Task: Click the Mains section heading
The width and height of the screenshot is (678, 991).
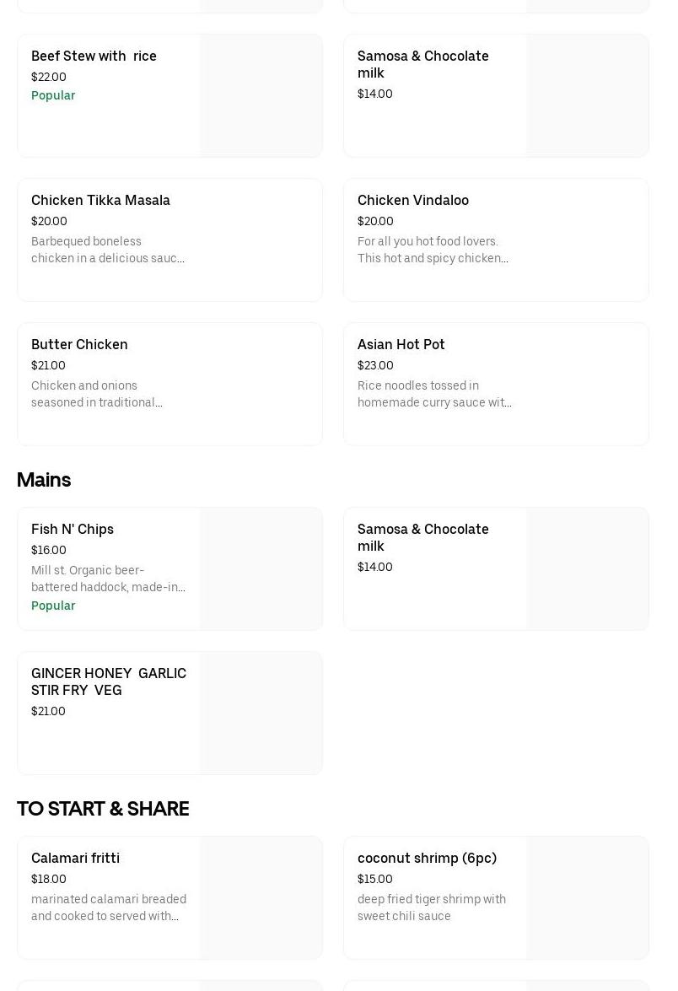Action: (x=44, y=480)
